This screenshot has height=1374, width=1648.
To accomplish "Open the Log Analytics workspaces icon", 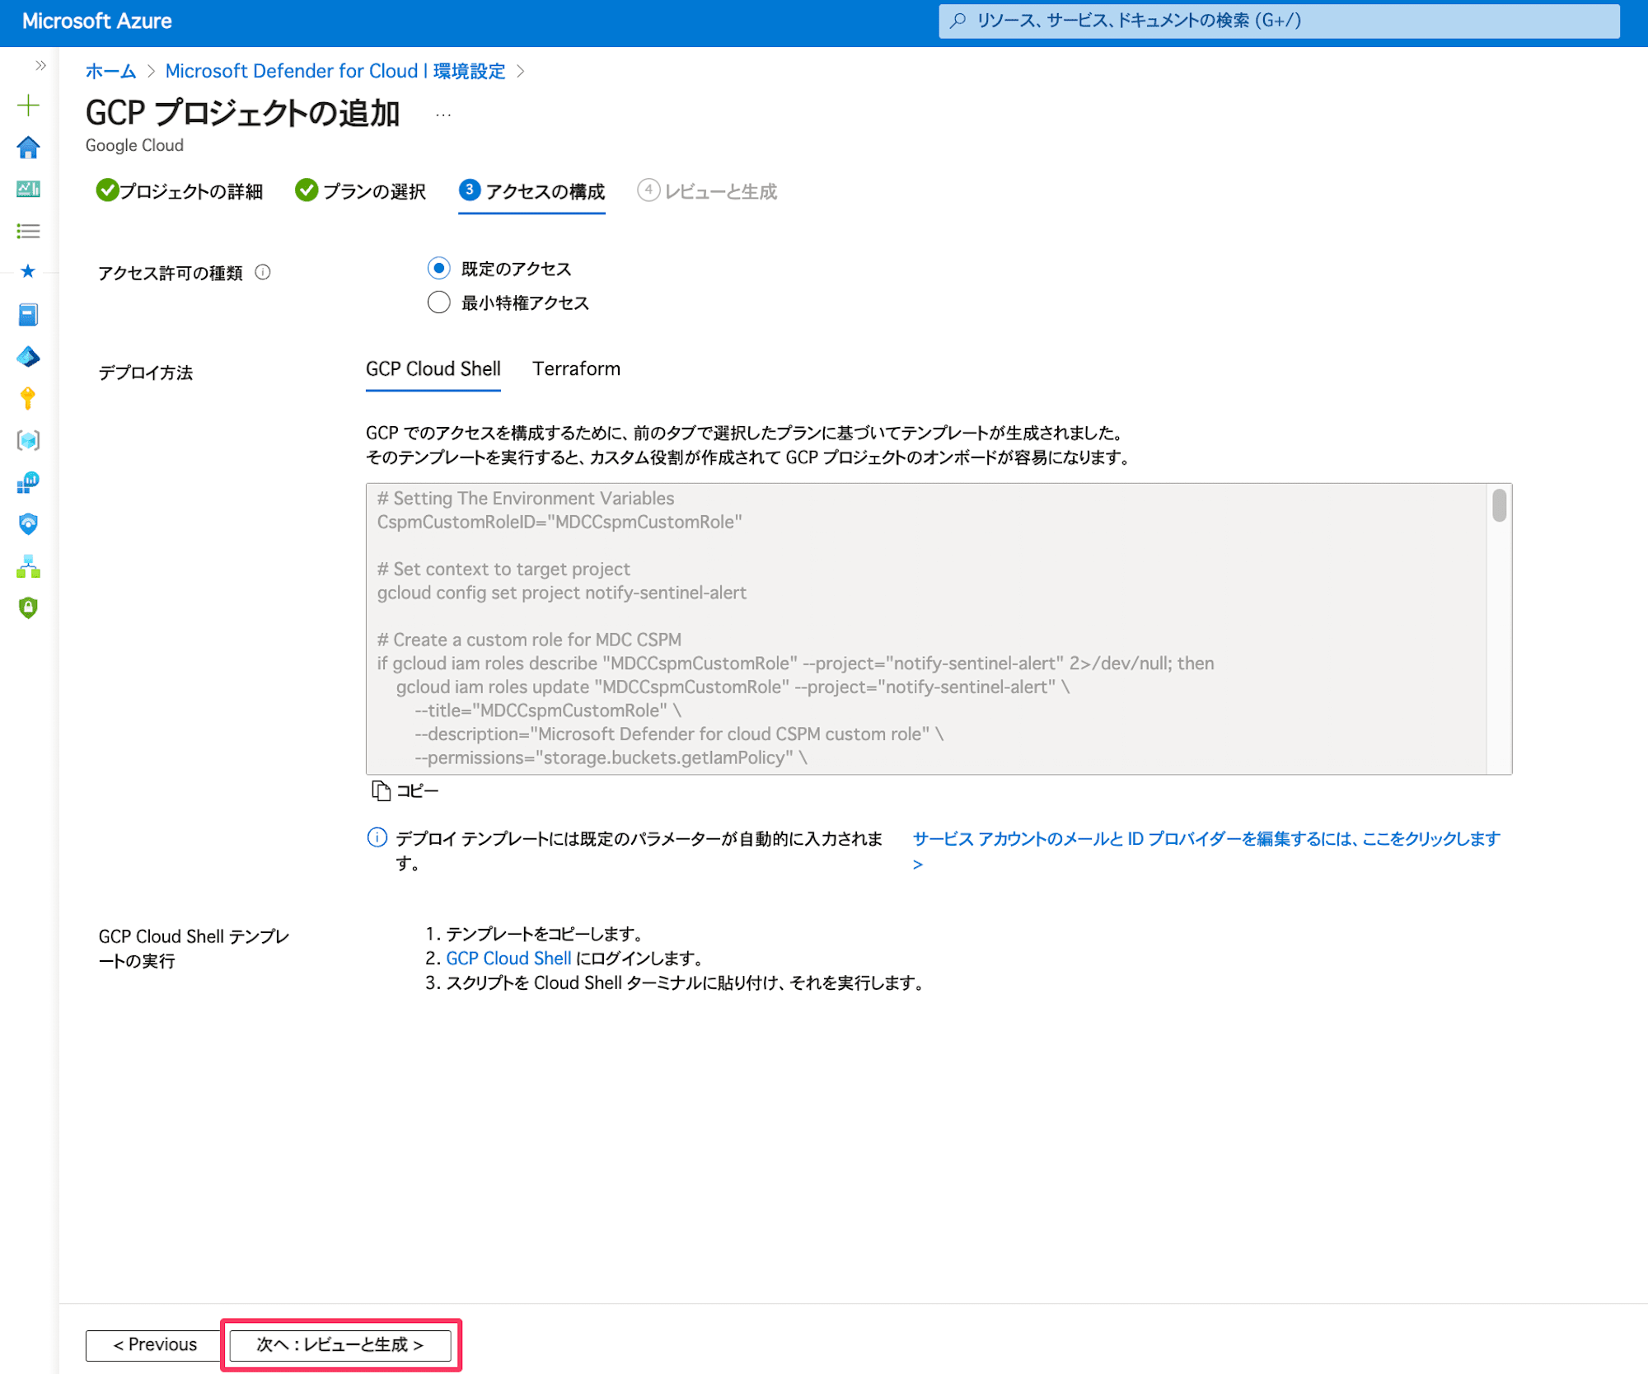I will 28,482.
